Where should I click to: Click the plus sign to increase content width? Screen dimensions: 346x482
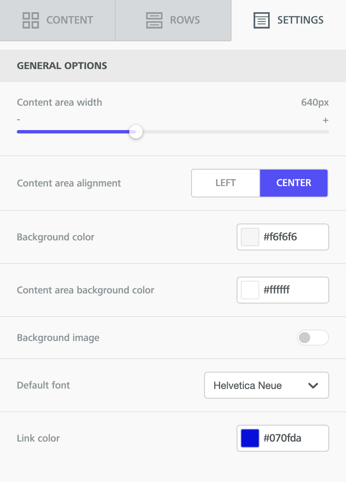coord(325,120)
